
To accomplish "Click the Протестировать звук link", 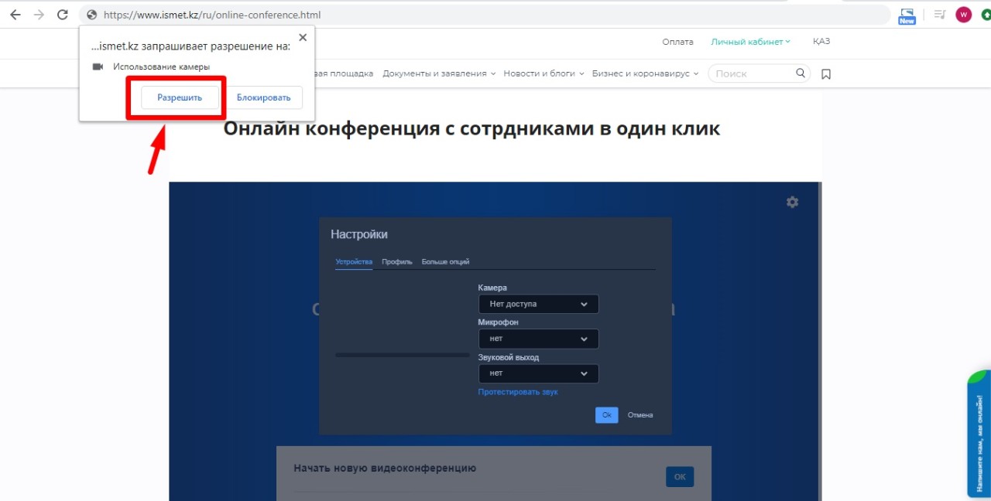I will point(517,392).
